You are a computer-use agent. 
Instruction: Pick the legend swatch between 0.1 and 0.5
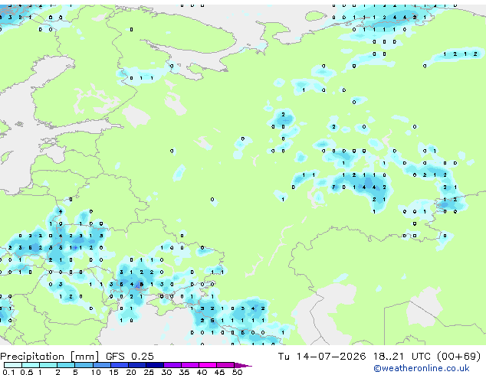[13, 365]
